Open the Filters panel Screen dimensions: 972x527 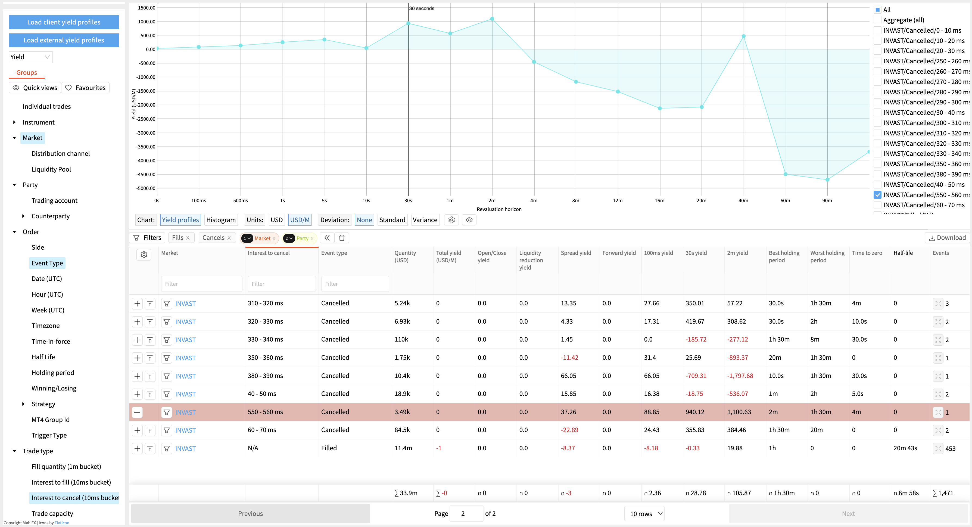(x=148, y=238)
